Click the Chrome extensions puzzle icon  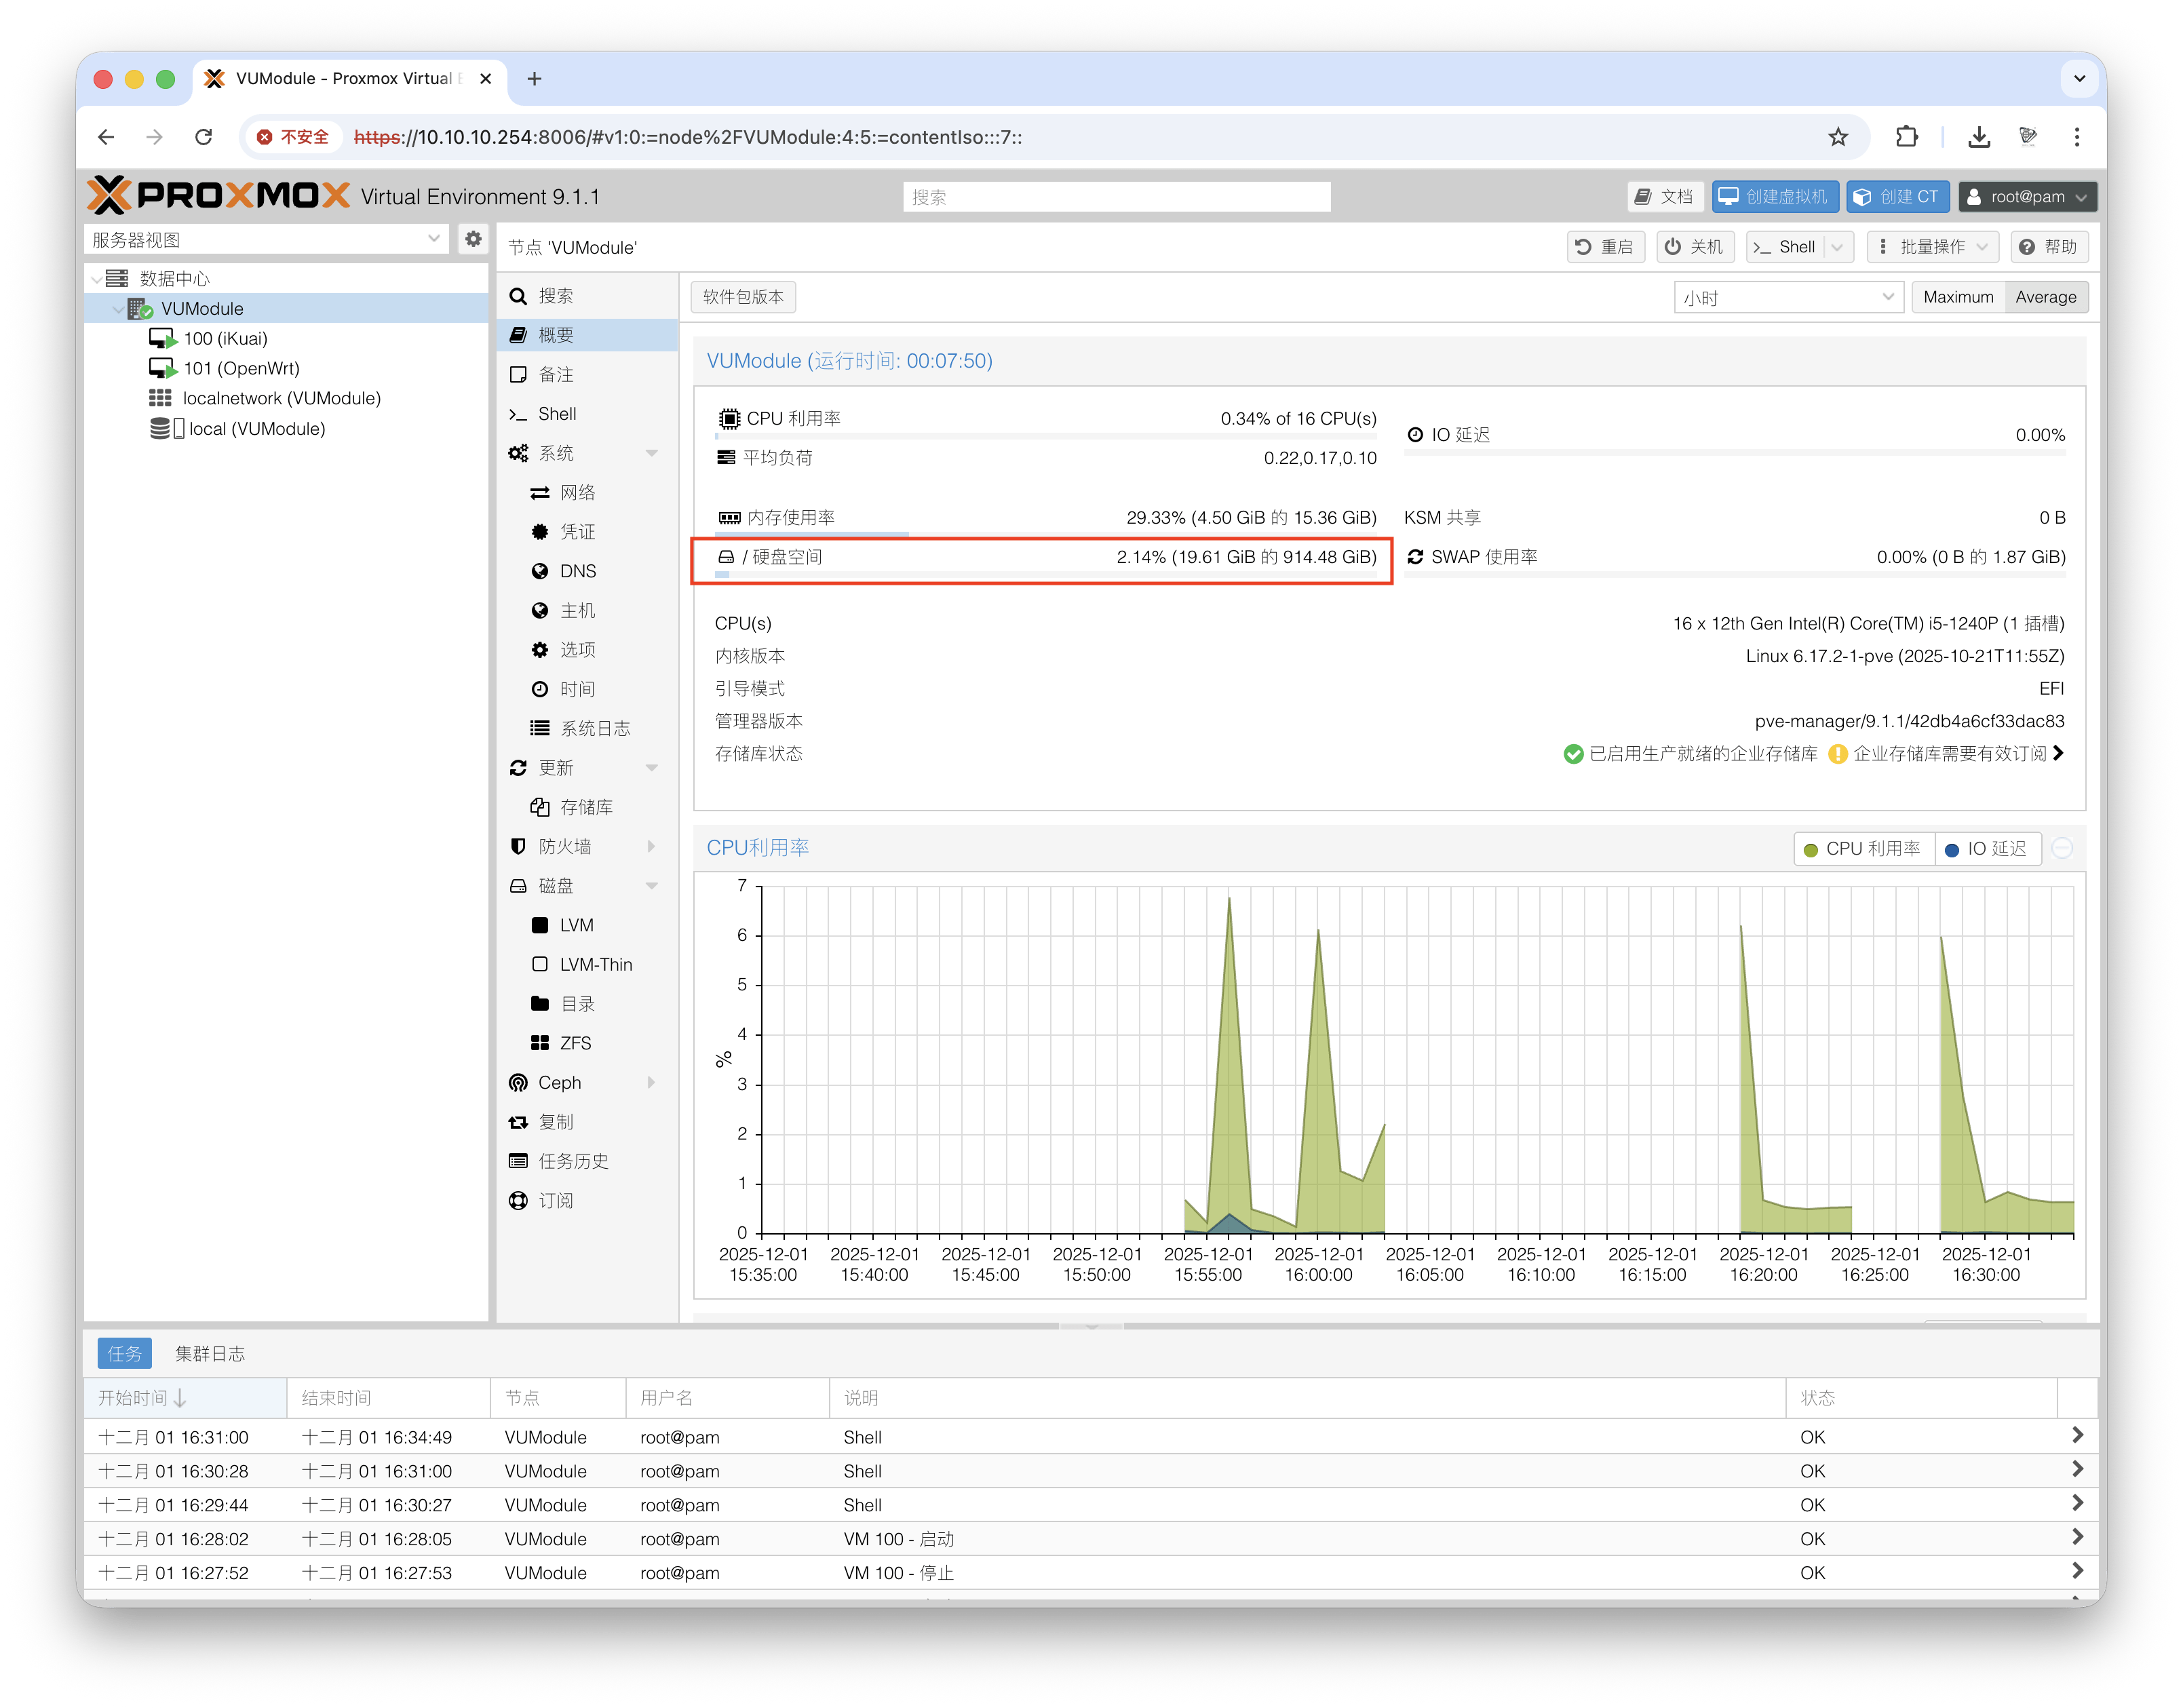point(1906,137)
